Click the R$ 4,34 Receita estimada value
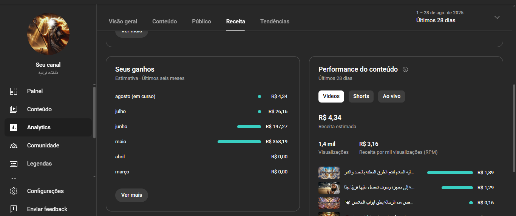 330,118
